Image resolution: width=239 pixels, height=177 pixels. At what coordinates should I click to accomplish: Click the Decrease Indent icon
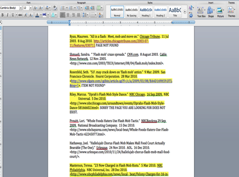(87, 8)
